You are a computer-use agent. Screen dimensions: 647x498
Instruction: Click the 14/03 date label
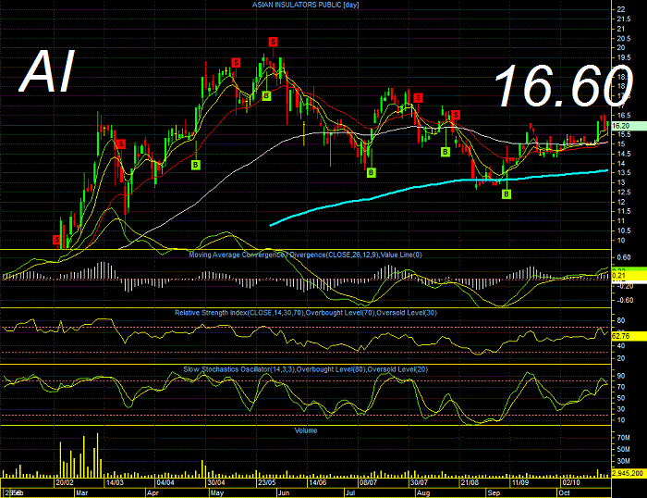[115, 482]
